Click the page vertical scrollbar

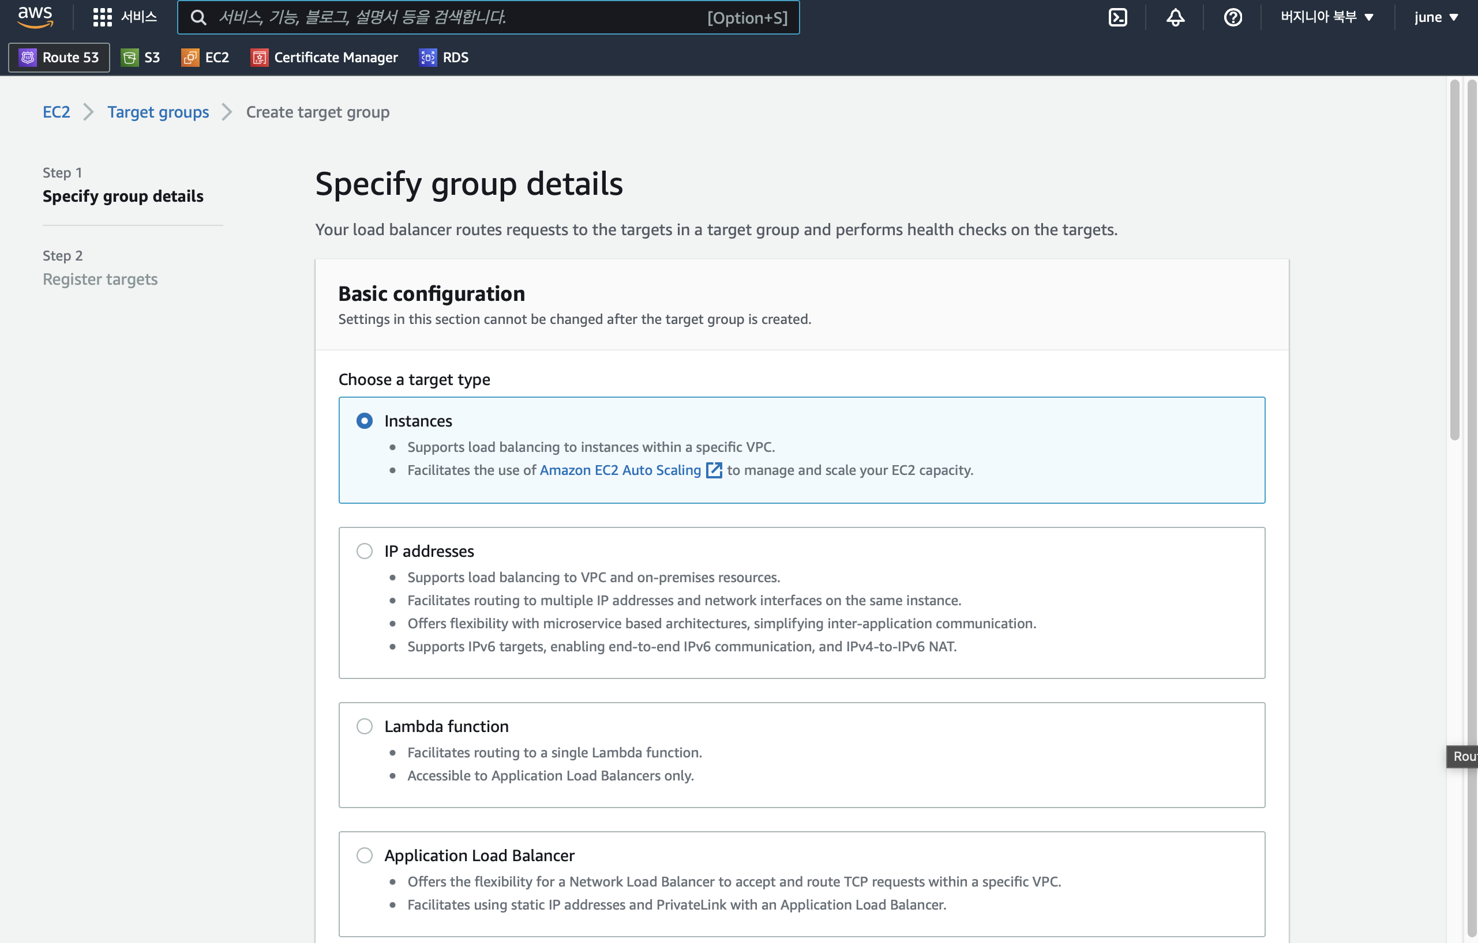click(1454, 258)
